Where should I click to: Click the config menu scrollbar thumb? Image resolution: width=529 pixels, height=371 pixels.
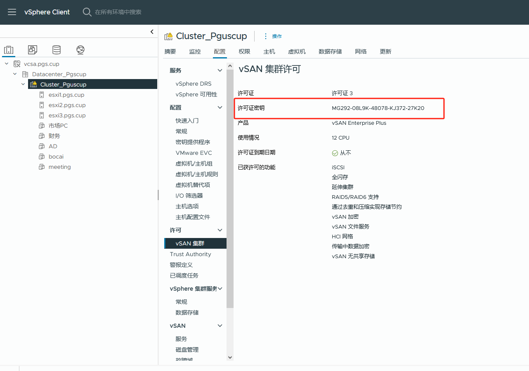coord(230,189)
